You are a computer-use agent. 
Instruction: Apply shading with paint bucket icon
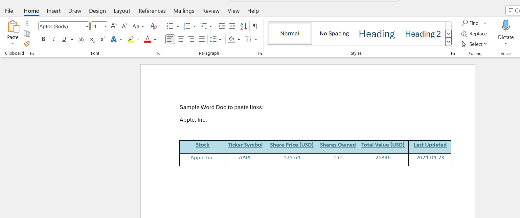(x=232, y=39)
